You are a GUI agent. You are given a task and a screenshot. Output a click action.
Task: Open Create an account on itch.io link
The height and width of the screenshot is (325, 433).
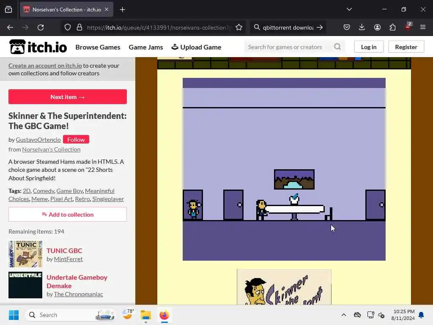(x=45, y=66)
